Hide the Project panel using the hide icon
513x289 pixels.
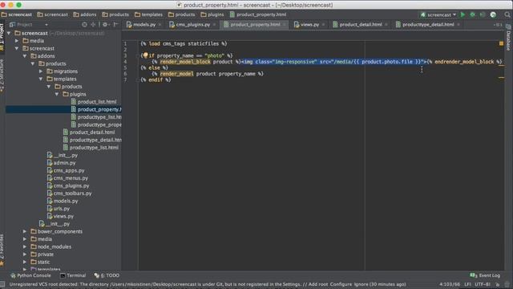point(115,25)
